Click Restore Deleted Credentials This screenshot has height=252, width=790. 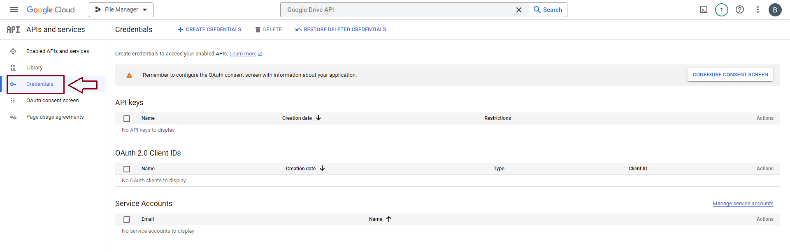(x=341, y=30)
